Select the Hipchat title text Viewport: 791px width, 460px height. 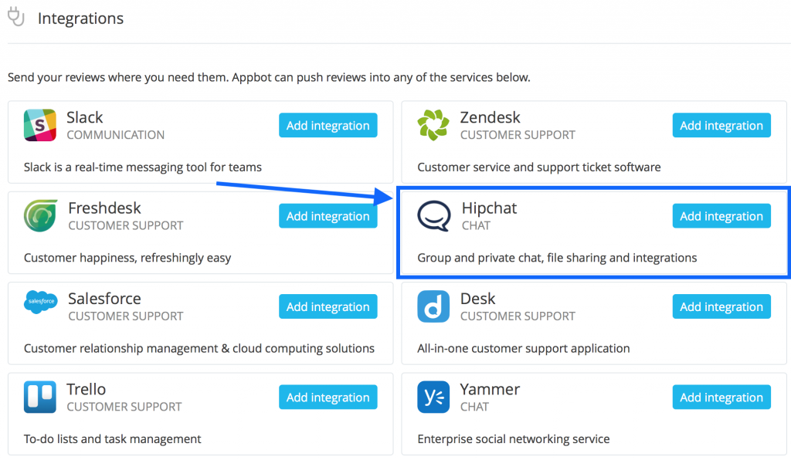489,208
